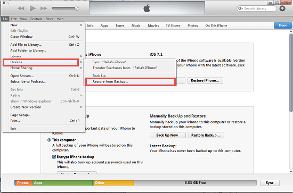
Task: Switch to the Info tab
Action: pos(90,26)
